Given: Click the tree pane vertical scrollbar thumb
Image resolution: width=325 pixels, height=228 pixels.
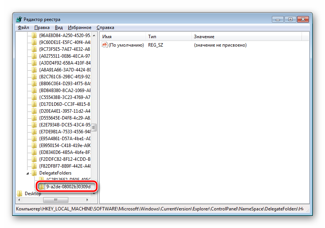Looking at the screenshot, I should coord(94,127).
